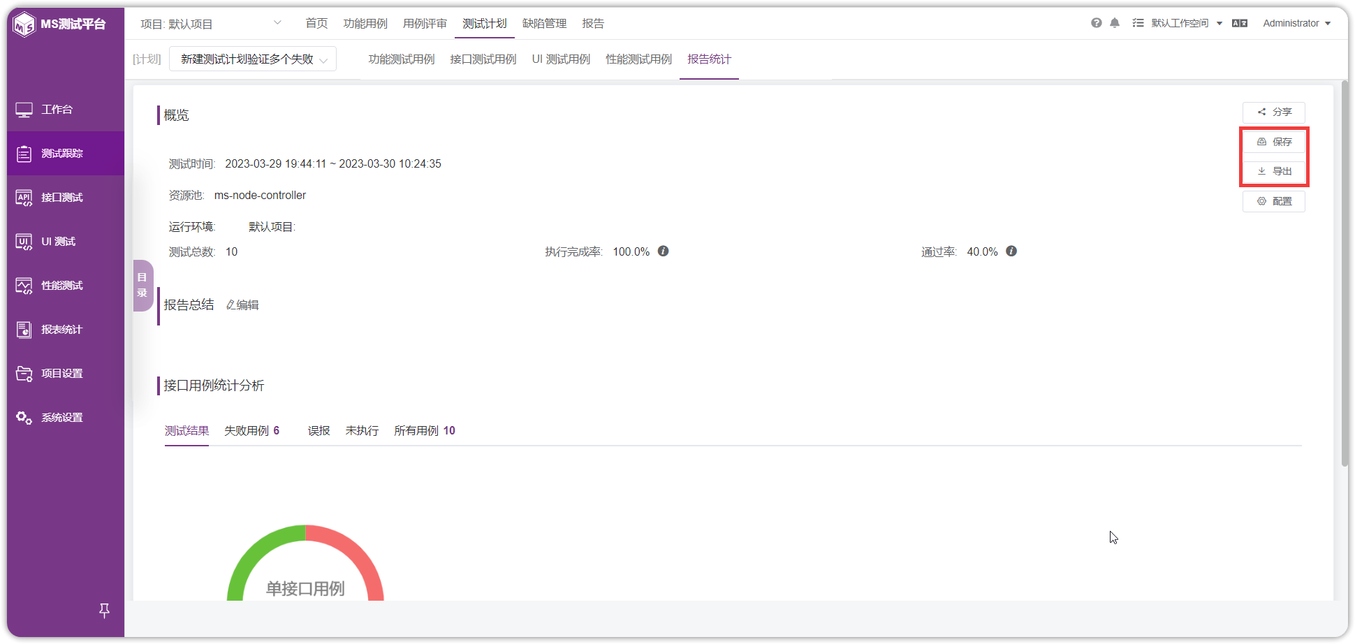Open the Administrator user menu
1355x644 pixels.
coord(1296,23)
